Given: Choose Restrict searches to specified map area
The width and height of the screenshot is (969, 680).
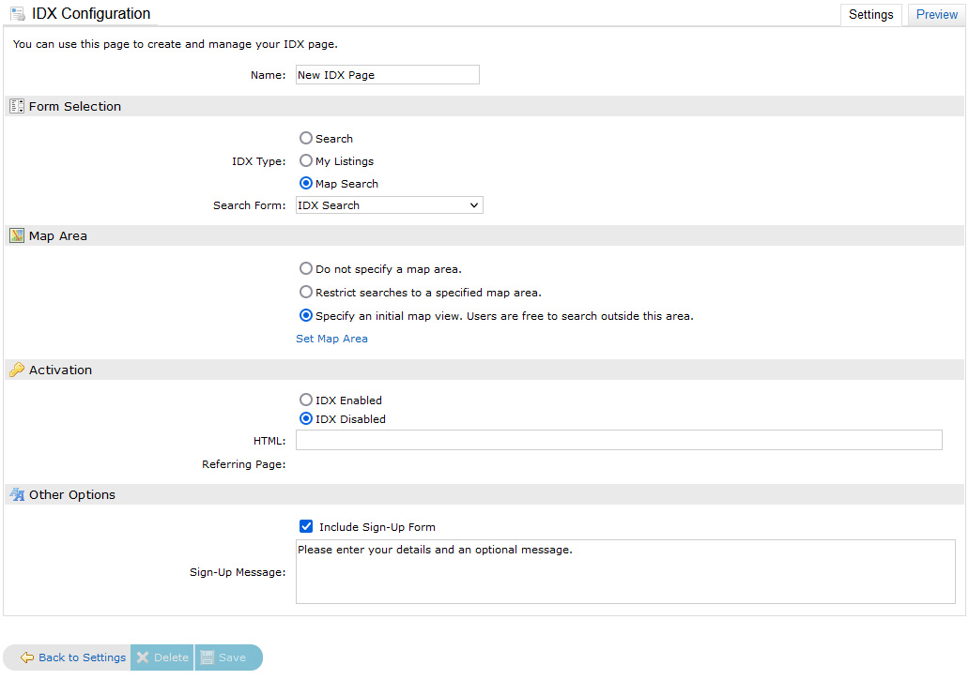Looking at the screenshot, I should [x=306, y=293].
